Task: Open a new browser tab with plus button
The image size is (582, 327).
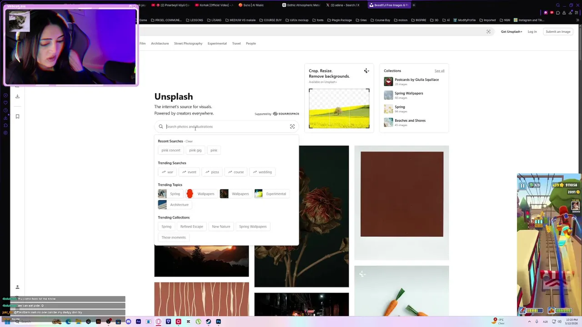Action: click(414, 5)
